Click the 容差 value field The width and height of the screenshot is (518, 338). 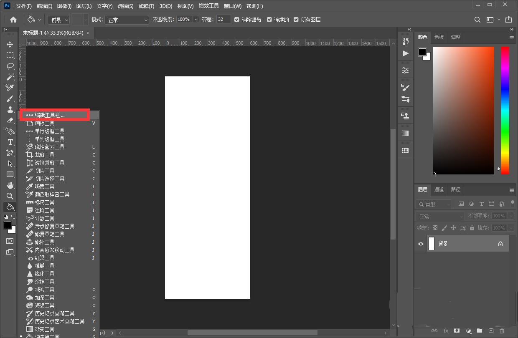coord(223,20)
